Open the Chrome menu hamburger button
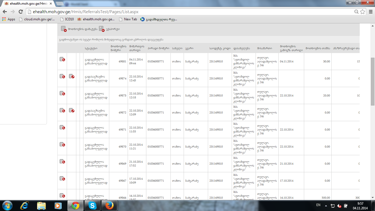This screenshot has height=211, width=375. coord(370,12)
